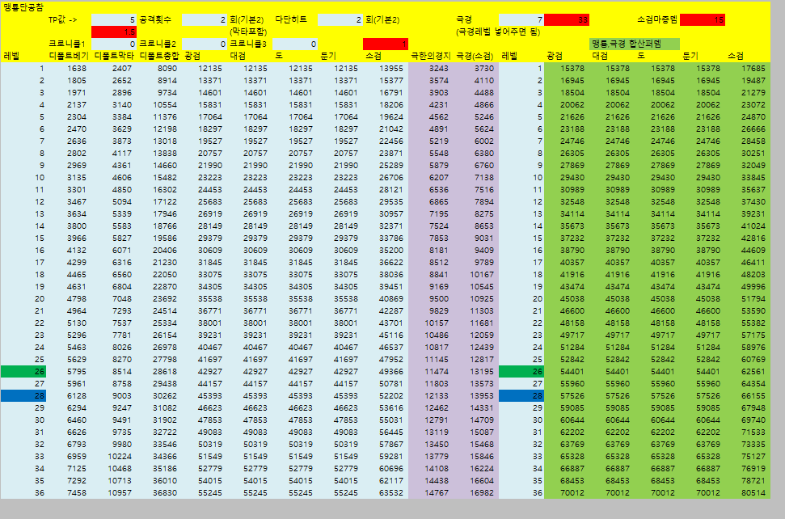Select the red cell showing 33

tap(567, 19)
